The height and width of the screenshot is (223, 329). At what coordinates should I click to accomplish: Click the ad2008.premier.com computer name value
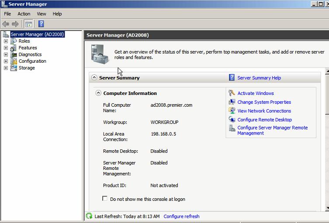pos(171,105)
